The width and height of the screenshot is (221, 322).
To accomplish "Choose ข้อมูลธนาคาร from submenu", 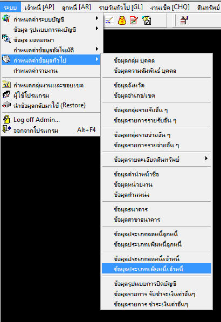I will coord(156,209).
